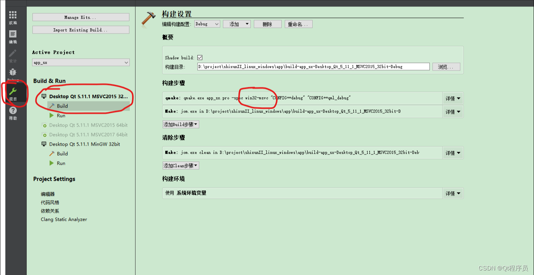534x275 pixels.
Task: Expand 详情 for the qmake step
Action: pos(453,98)
